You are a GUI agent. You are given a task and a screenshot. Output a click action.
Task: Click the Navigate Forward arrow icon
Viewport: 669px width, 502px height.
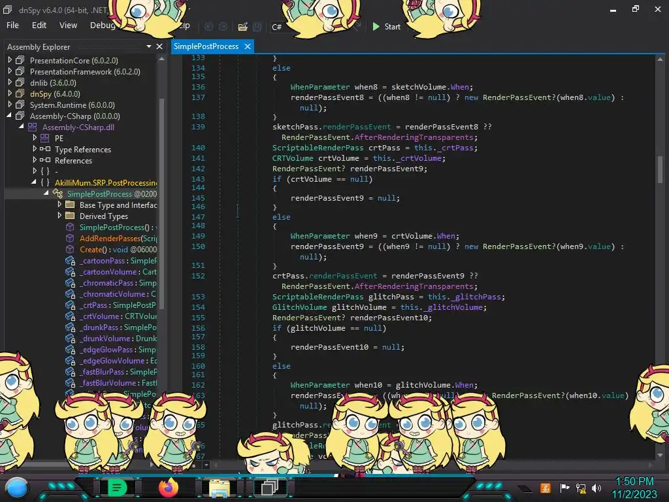tap(223, 27)
